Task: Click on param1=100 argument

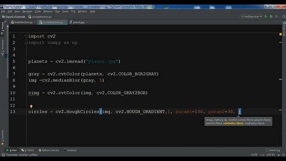Action: point(189,112)
